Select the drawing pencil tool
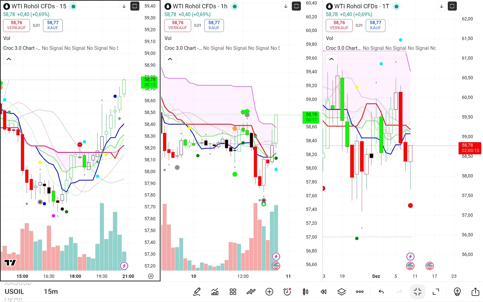The width and height of the screenshot is (483, 302). coord(197,292)
